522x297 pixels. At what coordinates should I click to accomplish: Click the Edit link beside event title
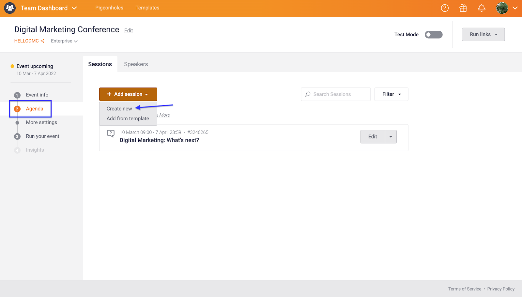[x=129, y=31]
